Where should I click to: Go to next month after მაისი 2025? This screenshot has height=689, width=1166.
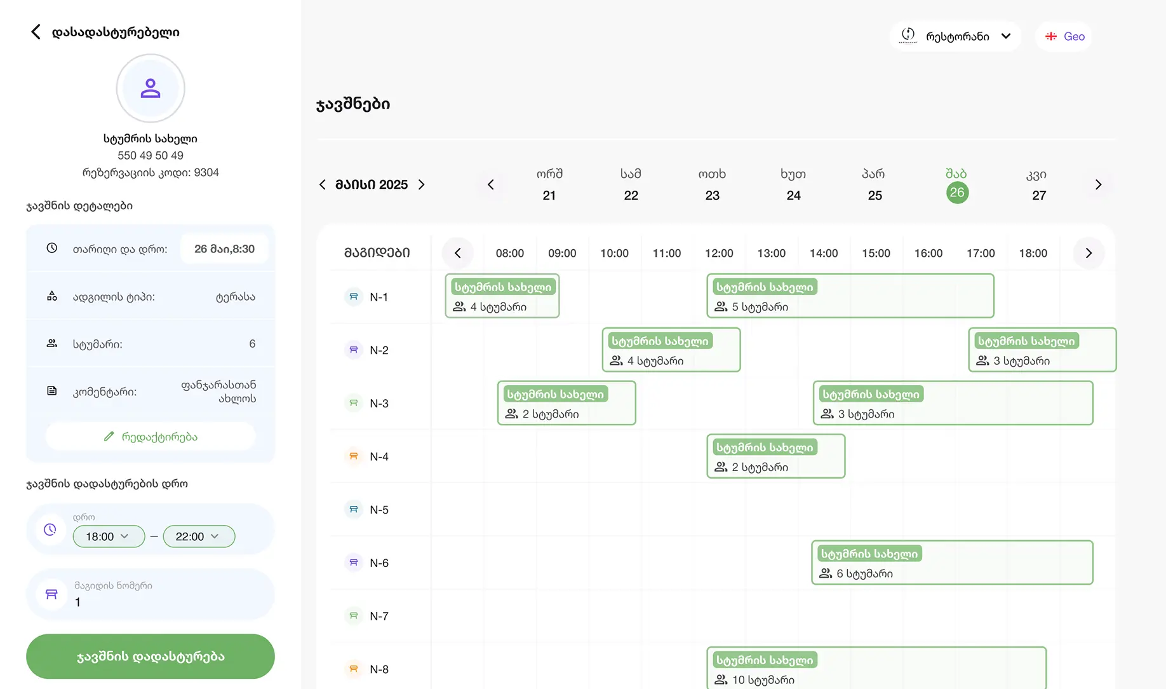[421, 185]
